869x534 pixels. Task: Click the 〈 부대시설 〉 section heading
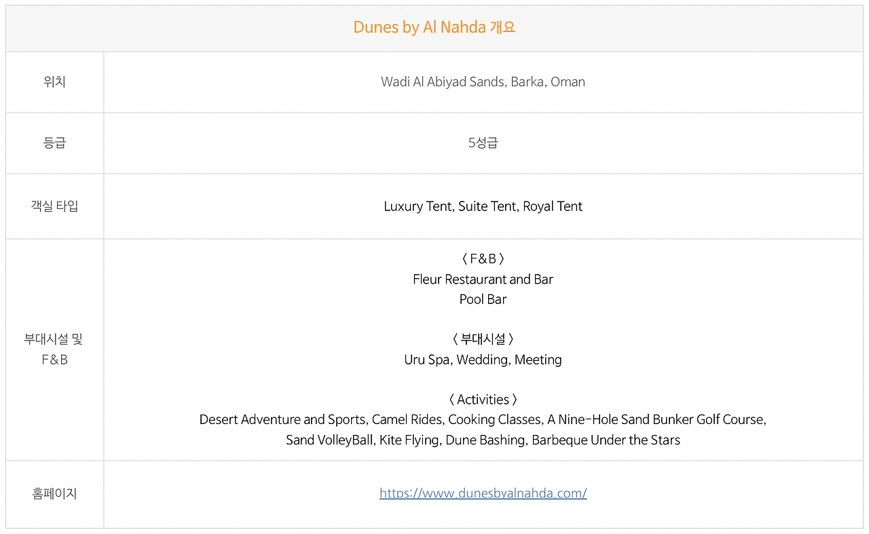(483, 339)
